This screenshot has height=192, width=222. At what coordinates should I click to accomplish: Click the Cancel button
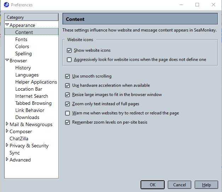point(179,185)
